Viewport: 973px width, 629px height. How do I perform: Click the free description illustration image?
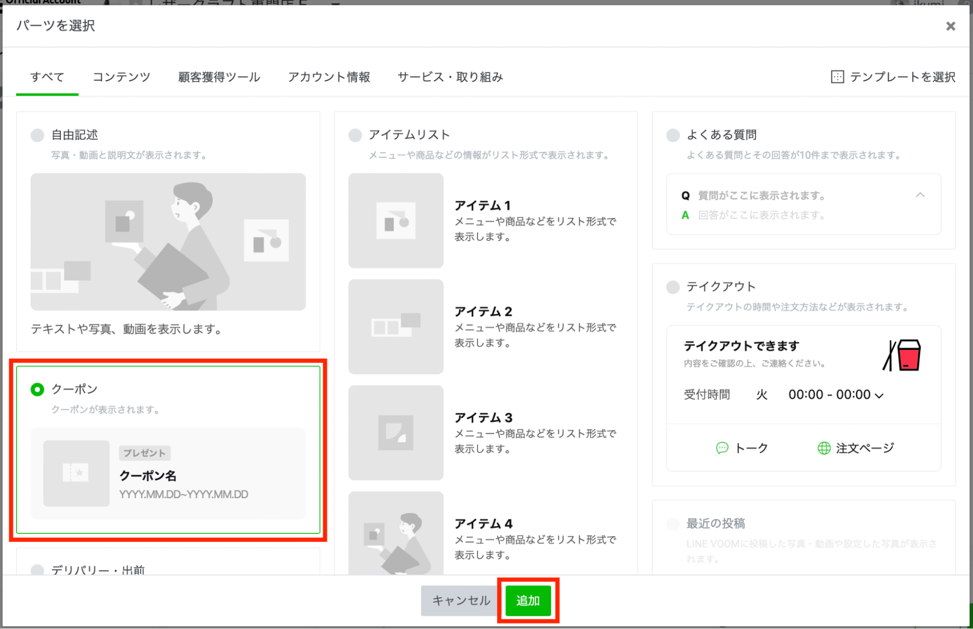(x=168, y=242)
